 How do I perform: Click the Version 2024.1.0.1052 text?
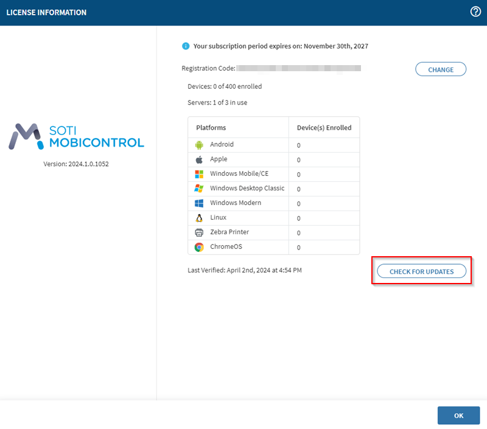76,164
